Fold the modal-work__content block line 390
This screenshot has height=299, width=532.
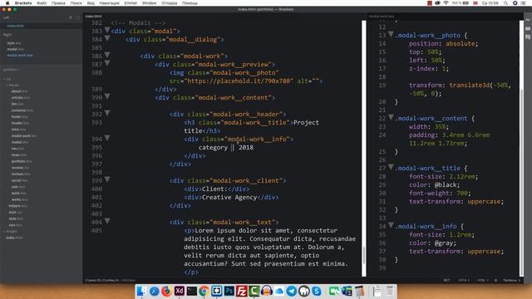(107, 96)
